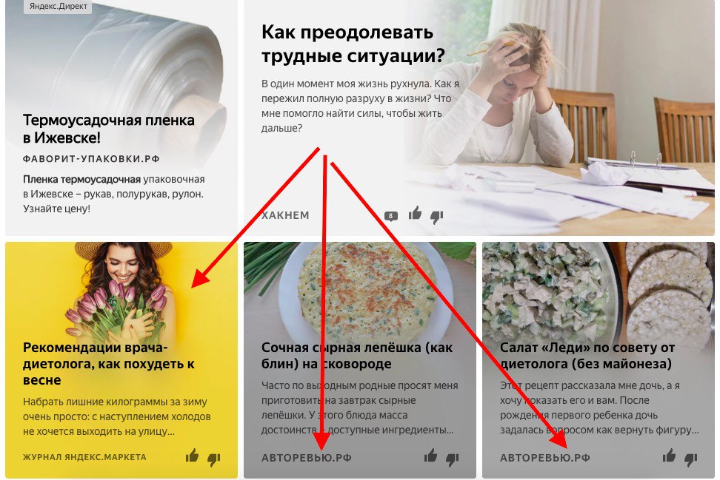The height and width of the screenshot is (480, 720).
Task: Open ЖУРНАЛ ЯНДЕКС.МАРКЕТА source link
Action: click(x=84, y=457)
